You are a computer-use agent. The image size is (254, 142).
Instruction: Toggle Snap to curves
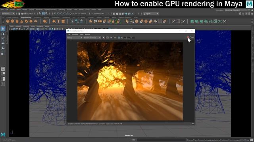click(x=58, y=14)
